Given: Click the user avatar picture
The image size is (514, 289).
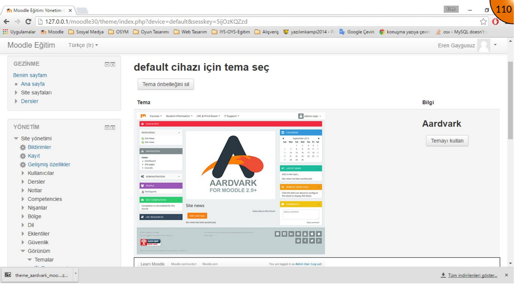Looking at the screenshot, I should tap(484, 45).
